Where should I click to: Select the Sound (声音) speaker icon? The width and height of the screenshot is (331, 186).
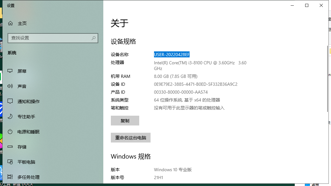(10, 86)
